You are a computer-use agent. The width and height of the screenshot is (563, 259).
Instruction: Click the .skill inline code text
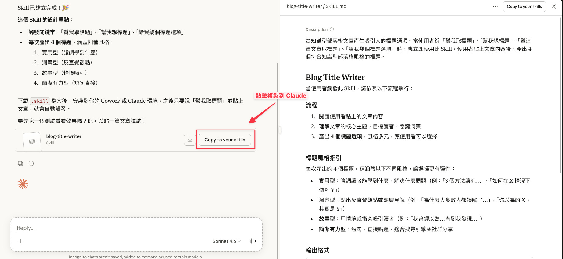tap(40, 101)
